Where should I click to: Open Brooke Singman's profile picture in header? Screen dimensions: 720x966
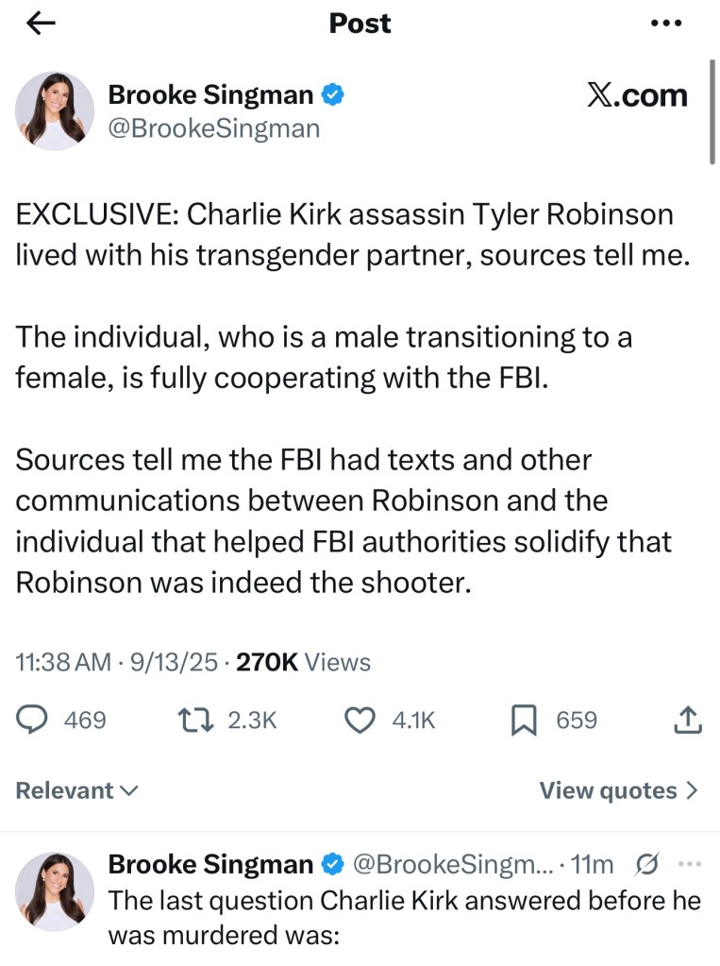pyautogui.click(x=55, y=110)
